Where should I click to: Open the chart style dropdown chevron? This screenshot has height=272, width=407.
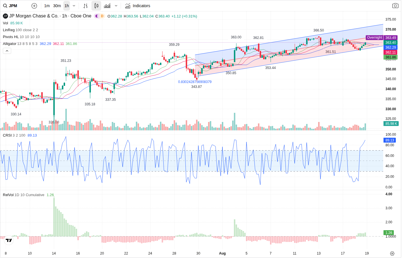click(x=116, y=6)
